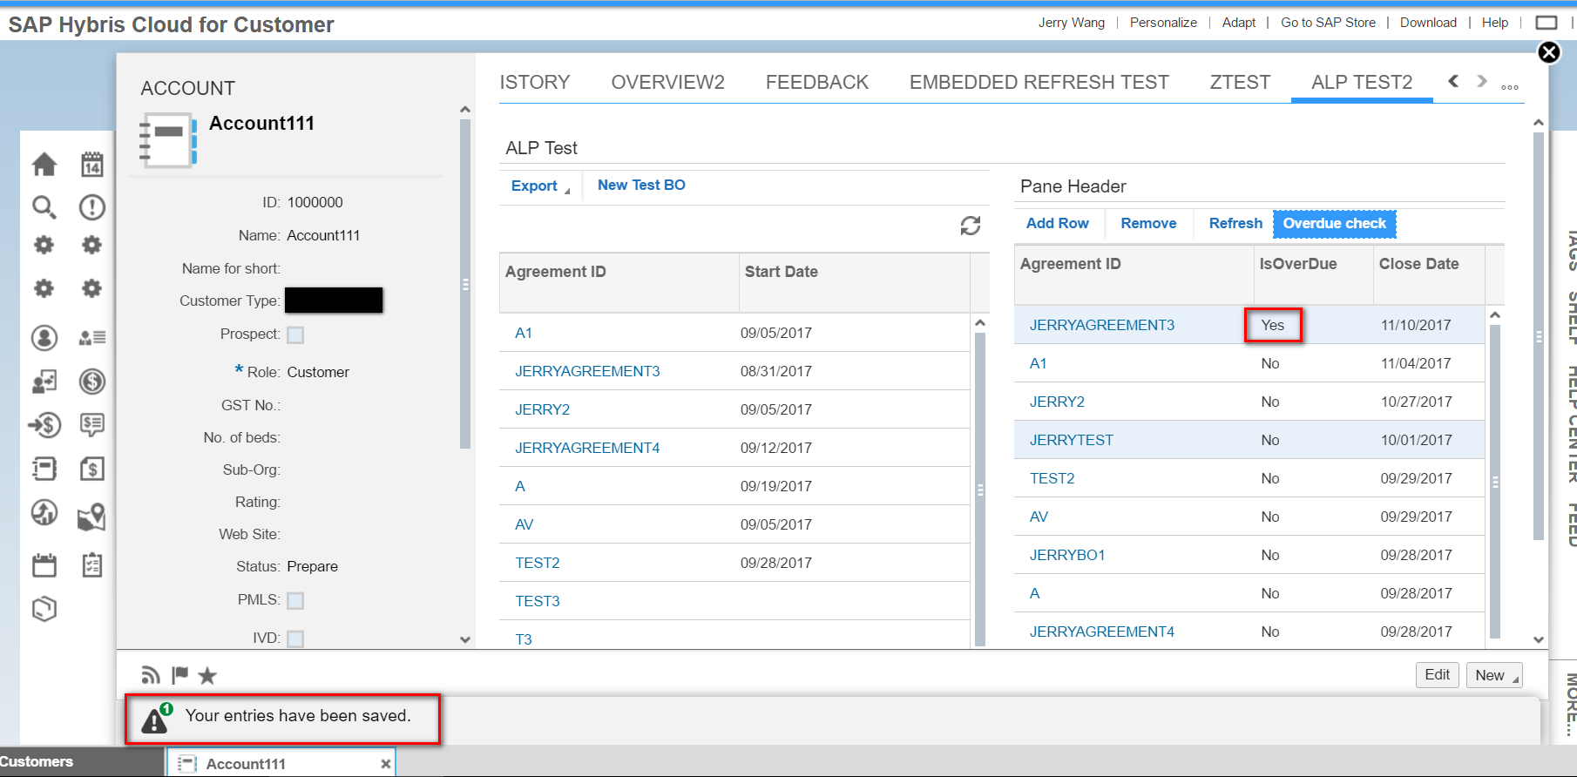Switch to the OVERVIEW2 tab
This screenshot has width=1577, height=777.
pyautogui.click(x=667, y=82)
